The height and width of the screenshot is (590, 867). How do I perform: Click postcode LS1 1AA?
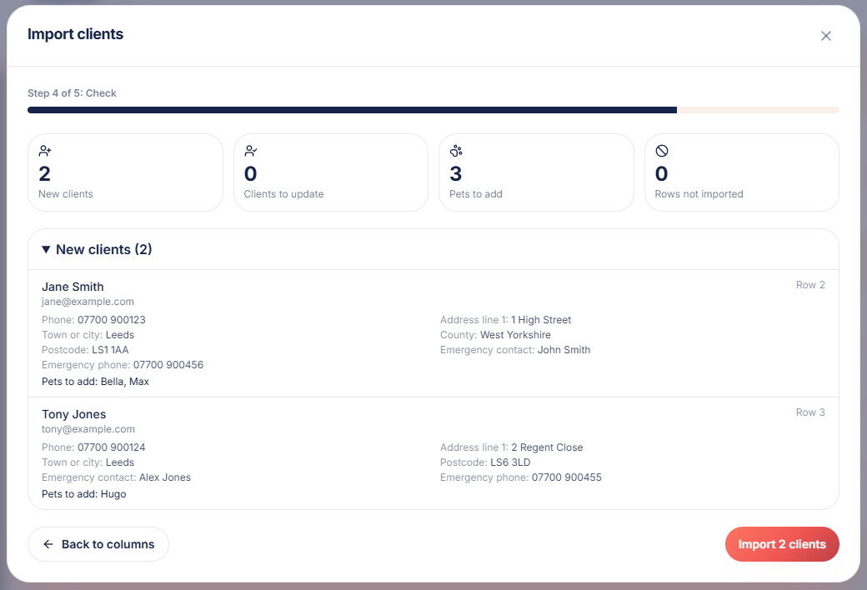(x=110, y=349)
